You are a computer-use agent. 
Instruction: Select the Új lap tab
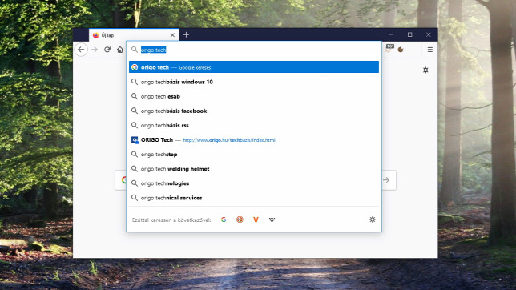click(x=135, y=35)
